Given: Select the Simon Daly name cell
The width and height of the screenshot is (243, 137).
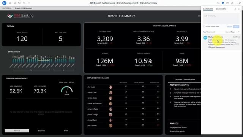Looking at the screenshot, I should pos(92,92).
